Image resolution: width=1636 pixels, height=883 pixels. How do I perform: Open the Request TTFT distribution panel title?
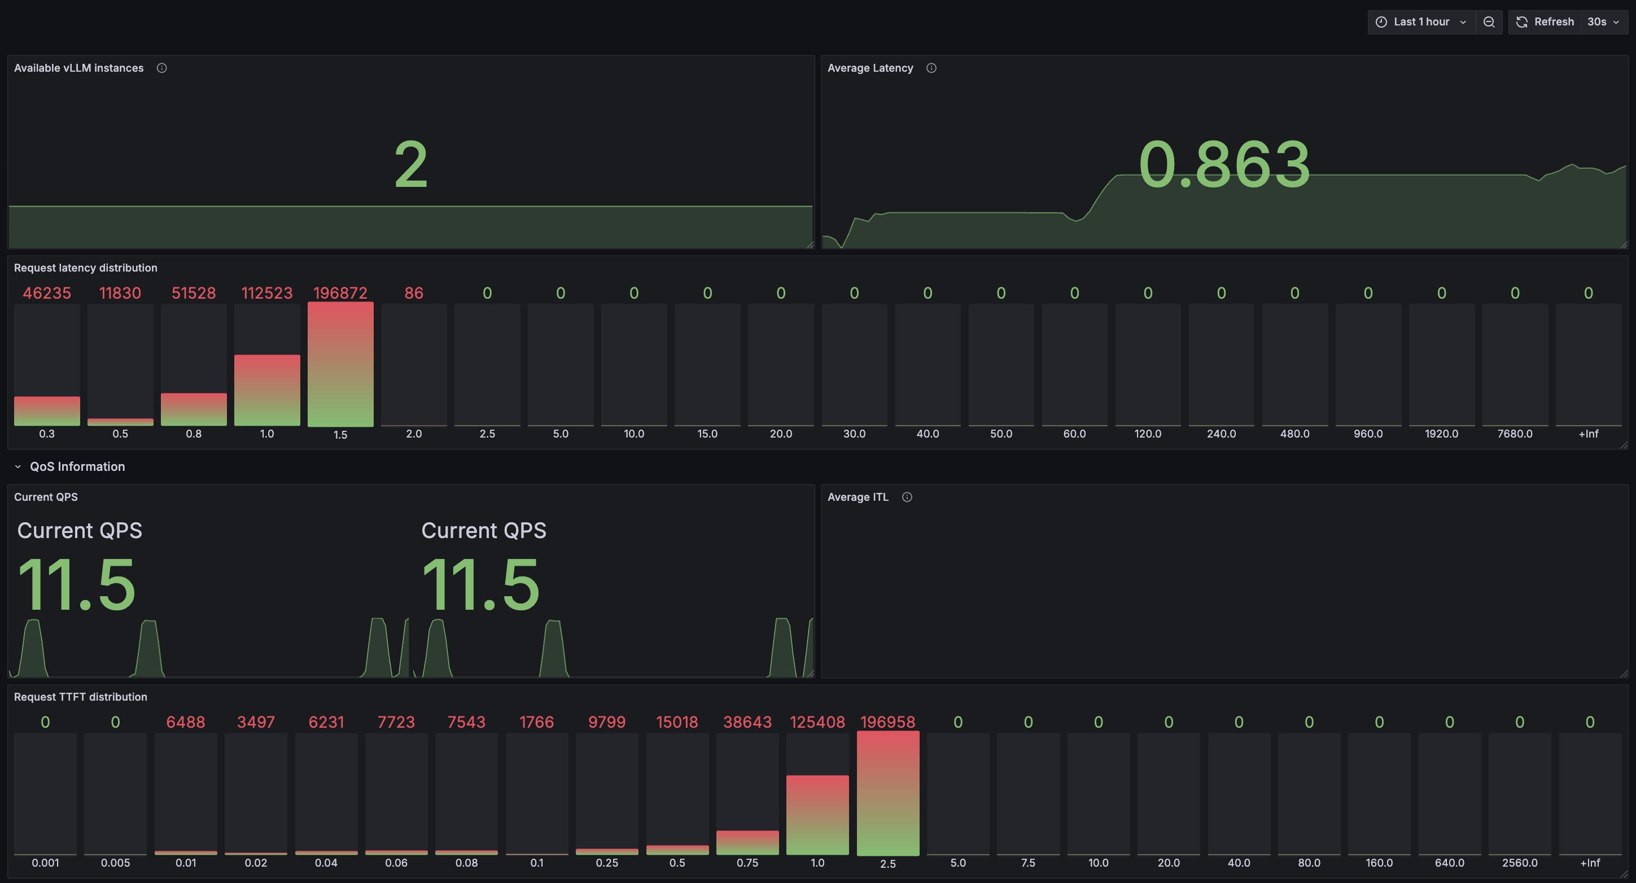click(x=81, y=696)
